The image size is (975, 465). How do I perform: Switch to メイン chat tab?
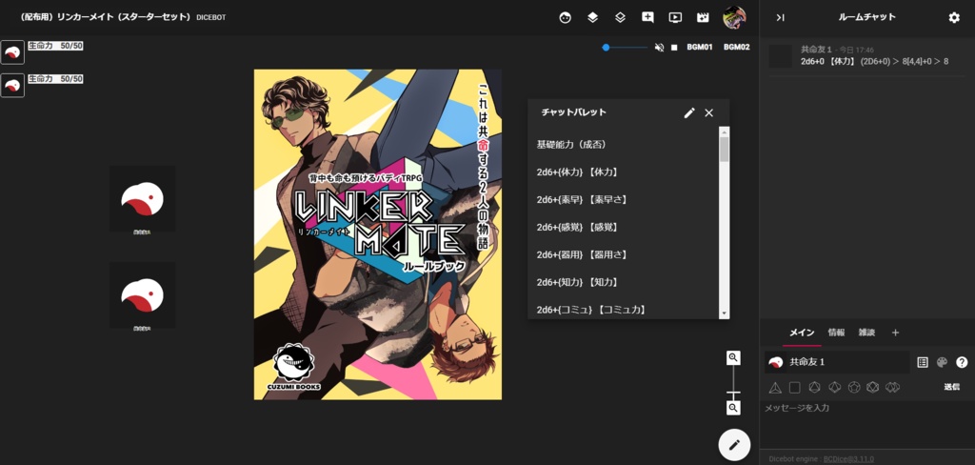click(802, 333)
